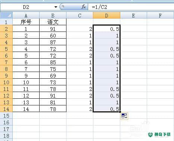Select column B header
This screenshot has width=174, height=141.
tap(53, 16)
